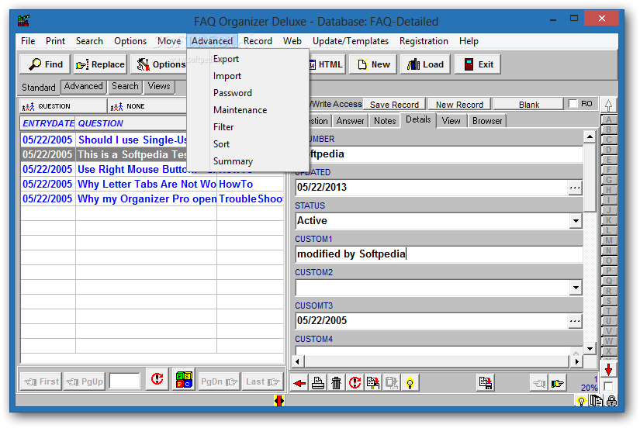Click the save record disk icon
The width and height of the screenshot is (640, 428).
[x=486, y=383]
